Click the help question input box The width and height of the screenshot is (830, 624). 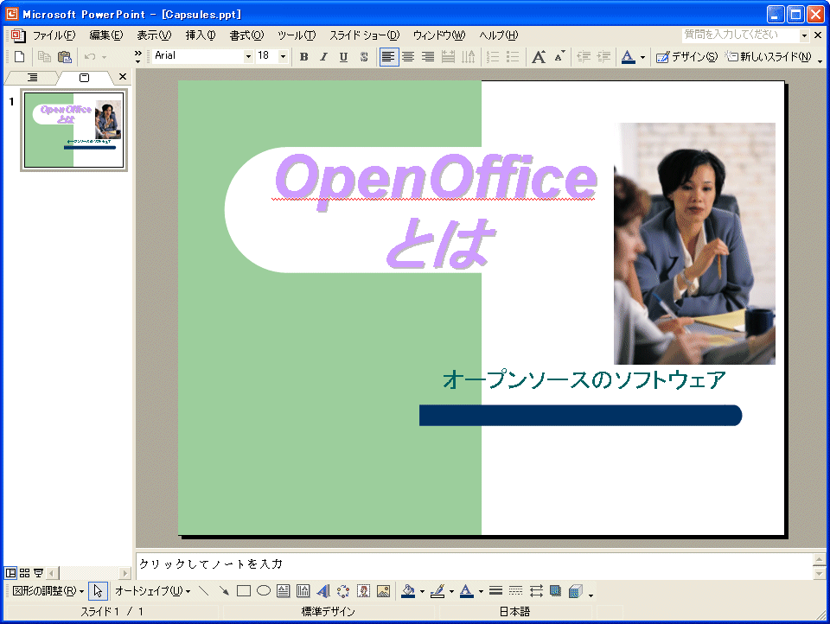[740, 35]
